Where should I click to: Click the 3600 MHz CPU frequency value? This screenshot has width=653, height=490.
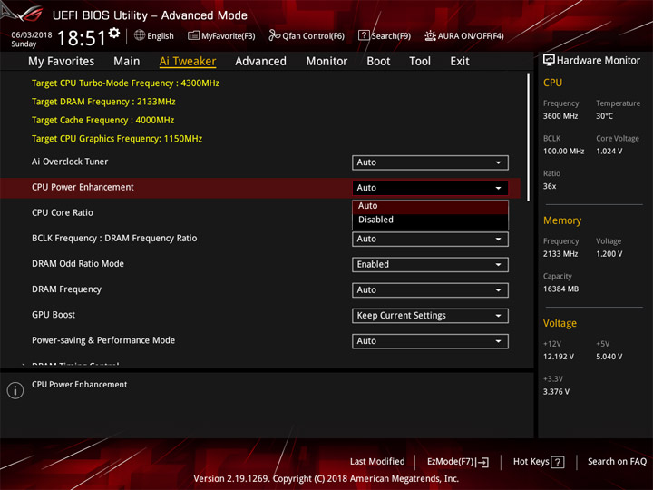pyautogui.click(x=560, y=116)
